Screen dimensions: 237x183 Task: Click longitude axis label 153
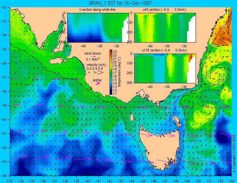[232, 181]
